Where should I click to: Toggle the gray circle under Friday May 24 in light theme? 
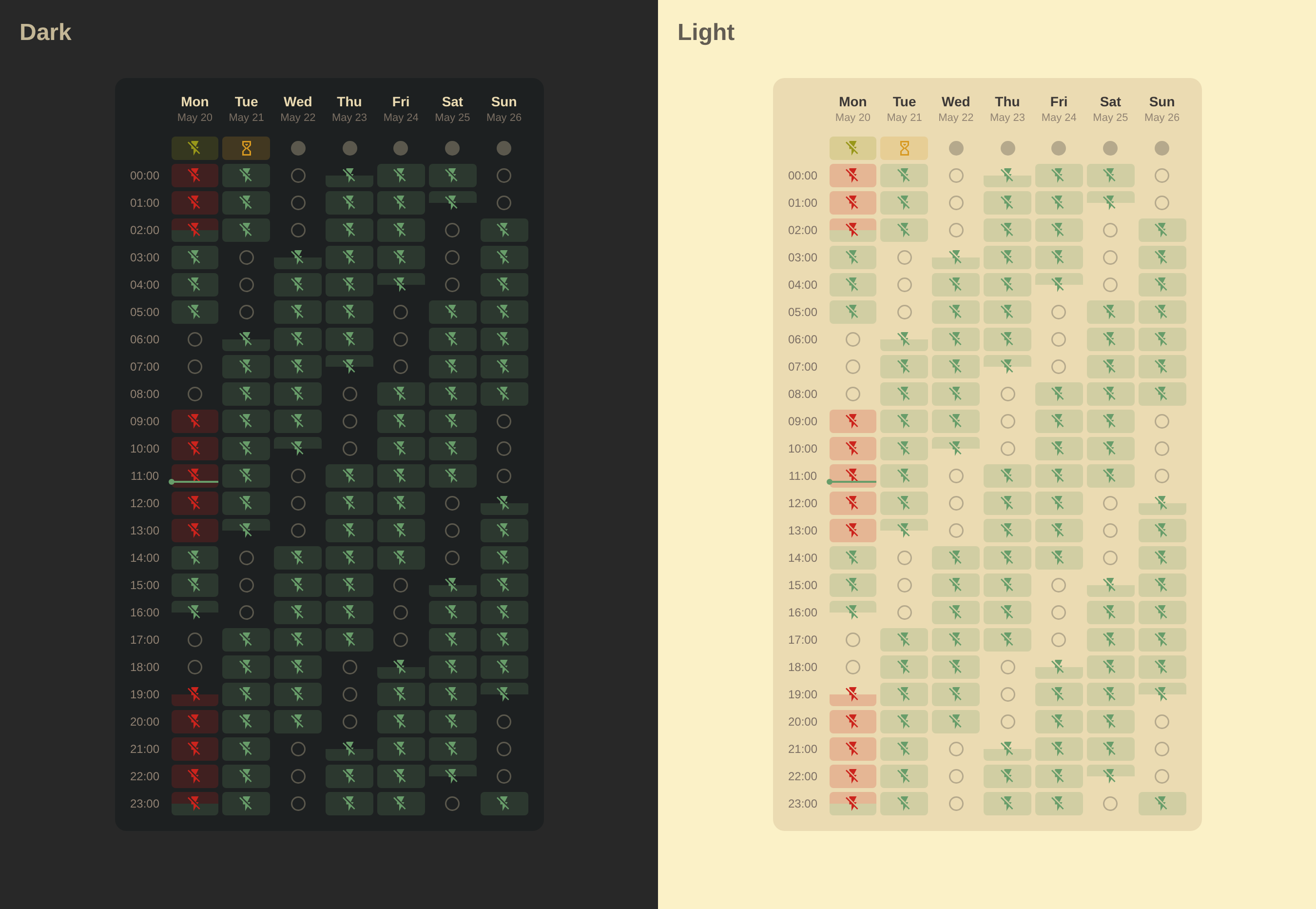click(1058, 148)
